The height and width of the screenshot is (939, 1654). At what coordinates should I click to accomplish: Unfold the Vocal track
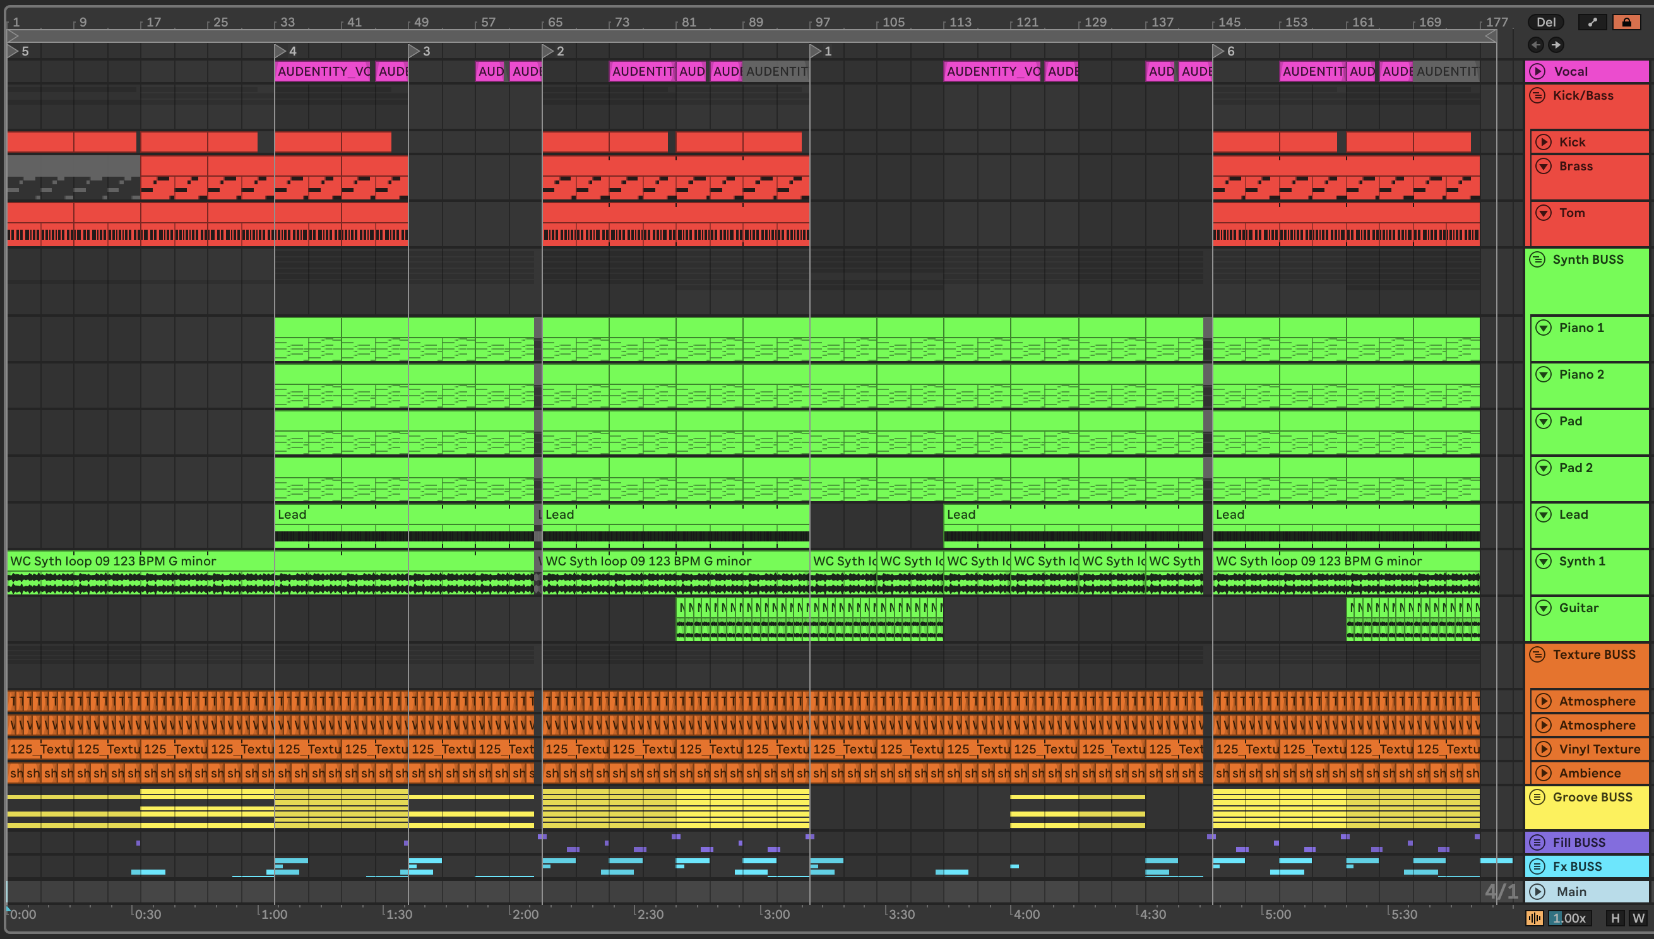[1537, 71]
